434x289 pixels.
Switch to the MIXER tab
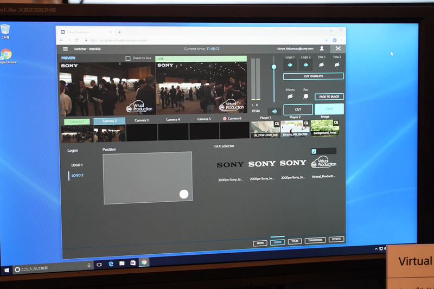[260, 243]
